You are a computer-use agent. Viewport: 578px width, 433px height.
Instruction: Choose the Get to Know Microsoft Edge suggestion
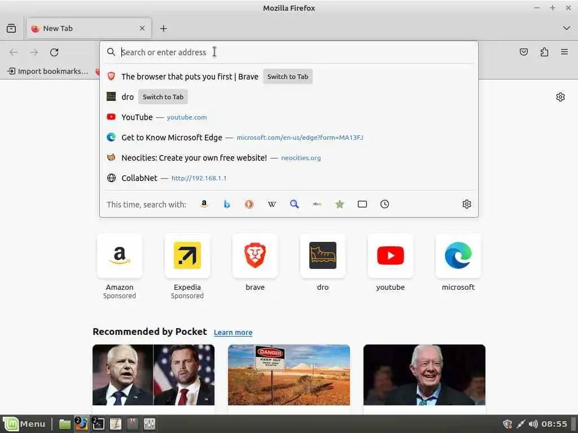coord(289,138)
